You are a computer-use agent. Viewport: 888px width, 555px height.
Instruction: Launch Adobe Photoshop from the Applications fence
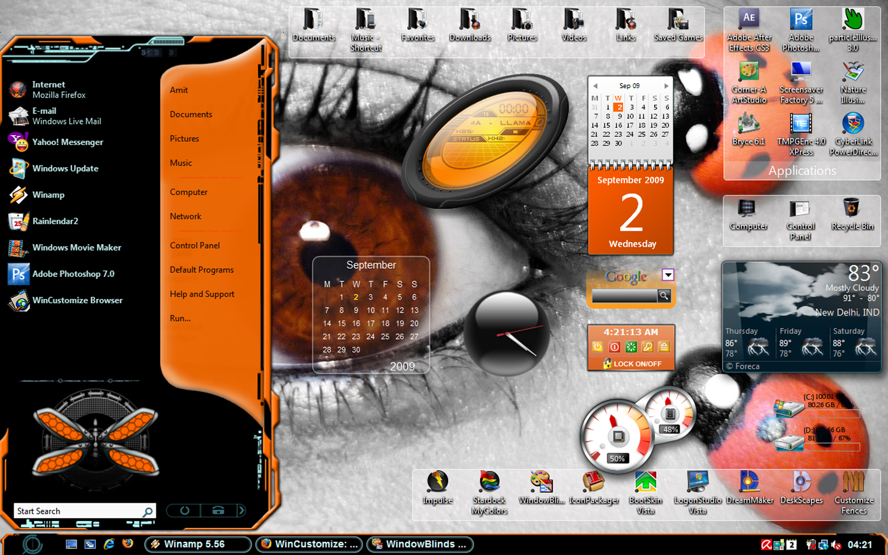801,30
